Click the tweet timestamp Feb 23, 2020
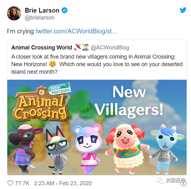Image resolution: width=191 pixels, height=189 pixels. 76,183
